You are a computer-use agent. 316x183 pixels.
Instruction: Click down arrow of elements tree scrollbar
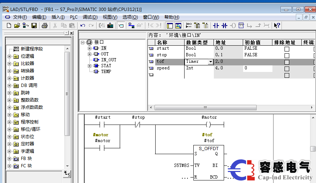[x=67, y=166]
